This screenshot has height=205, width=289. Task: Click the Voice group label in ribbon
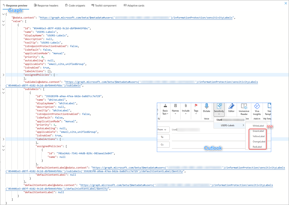(206, 119)
